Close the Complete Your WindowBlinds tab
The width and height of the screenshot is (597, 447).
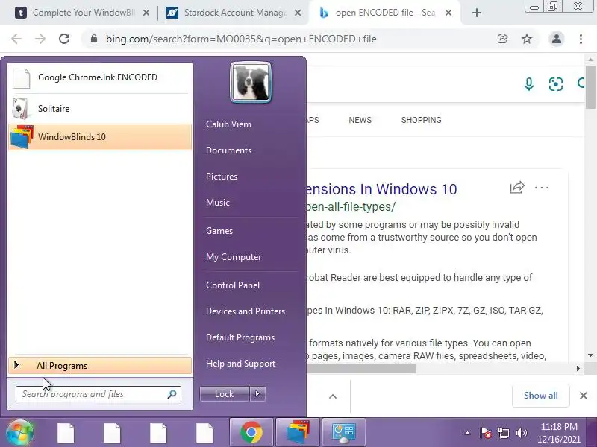(146, 13)
